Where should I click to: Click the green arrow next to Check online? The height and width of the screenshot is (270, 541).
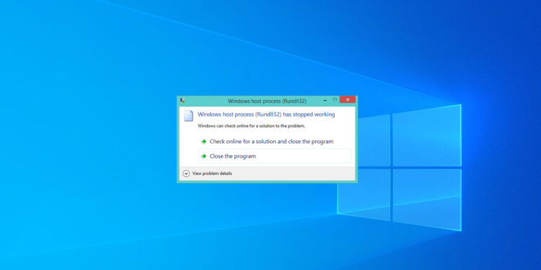pos(204,142)
